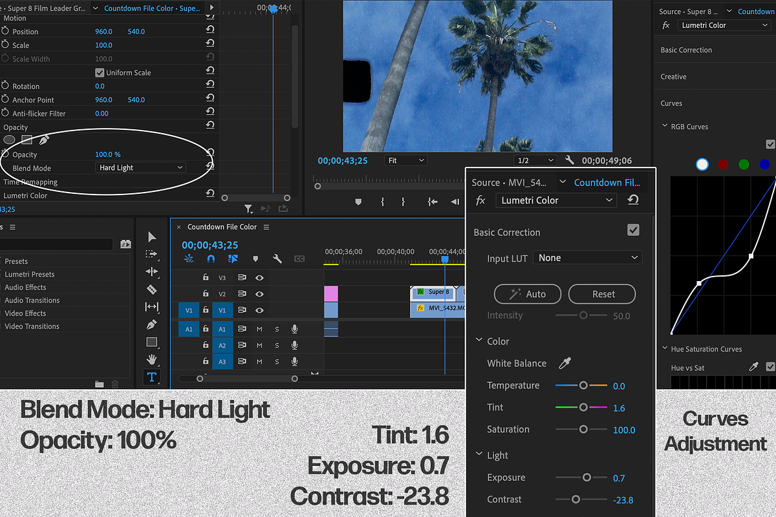
Task: Click Hue vs Sat eyedropper
Action: (753, 366)
